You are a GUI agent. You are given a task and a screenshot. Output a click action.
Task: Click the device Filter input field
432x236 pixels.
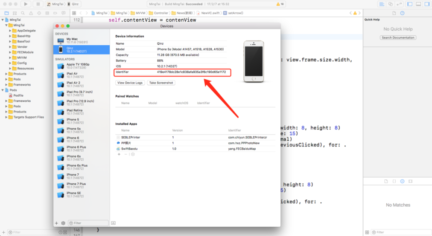pyautogui.click(x=88, y=223)
